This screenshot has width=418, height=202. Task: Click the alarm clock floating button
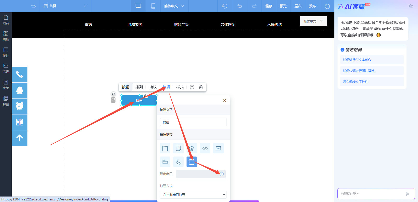coord(20,106)
